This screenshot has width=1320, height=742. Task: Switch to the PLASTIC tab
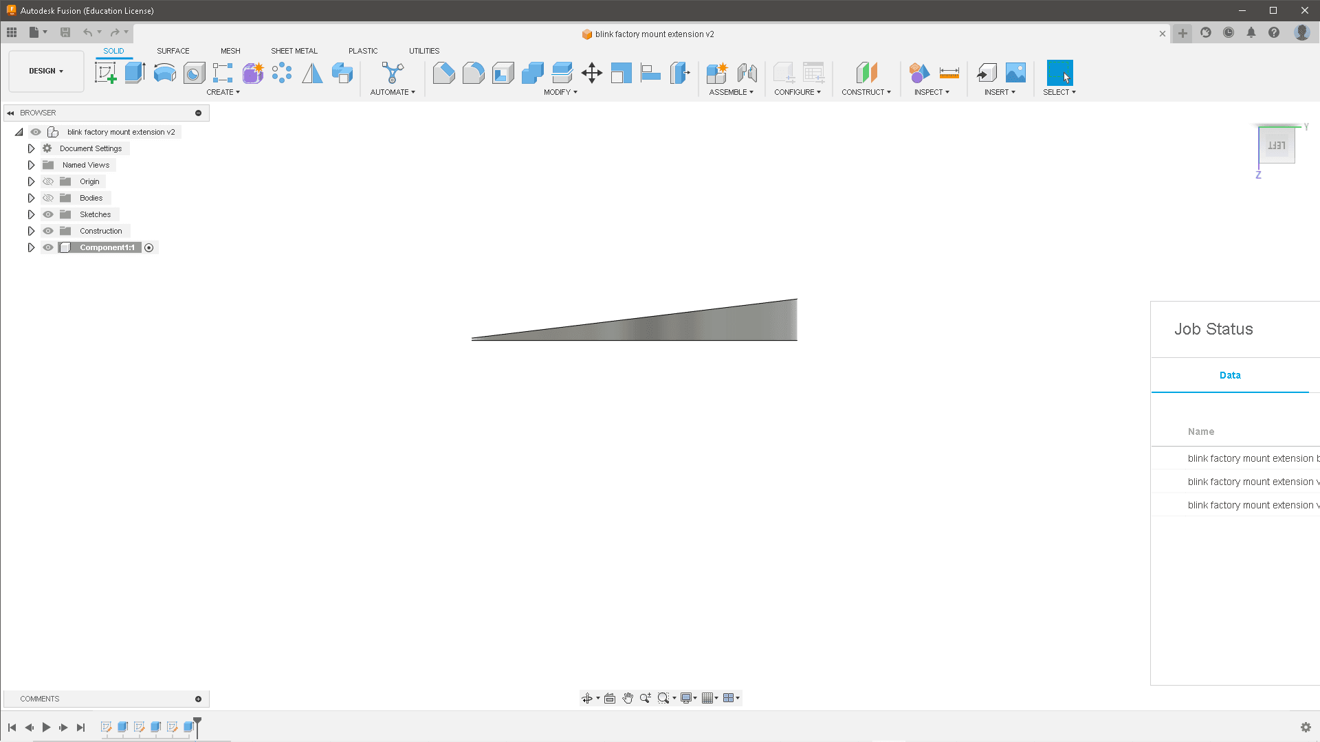(x=363, y=51)
